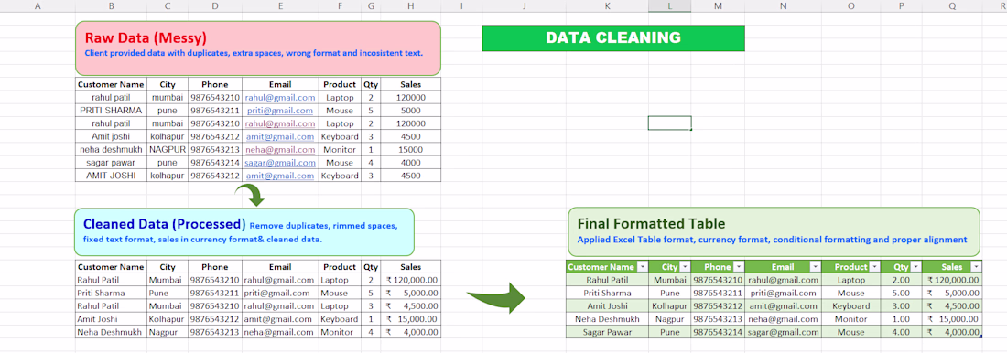Select 'Amit Joshi' cell in the final table
1007x353 pixels.
(607, 306)
